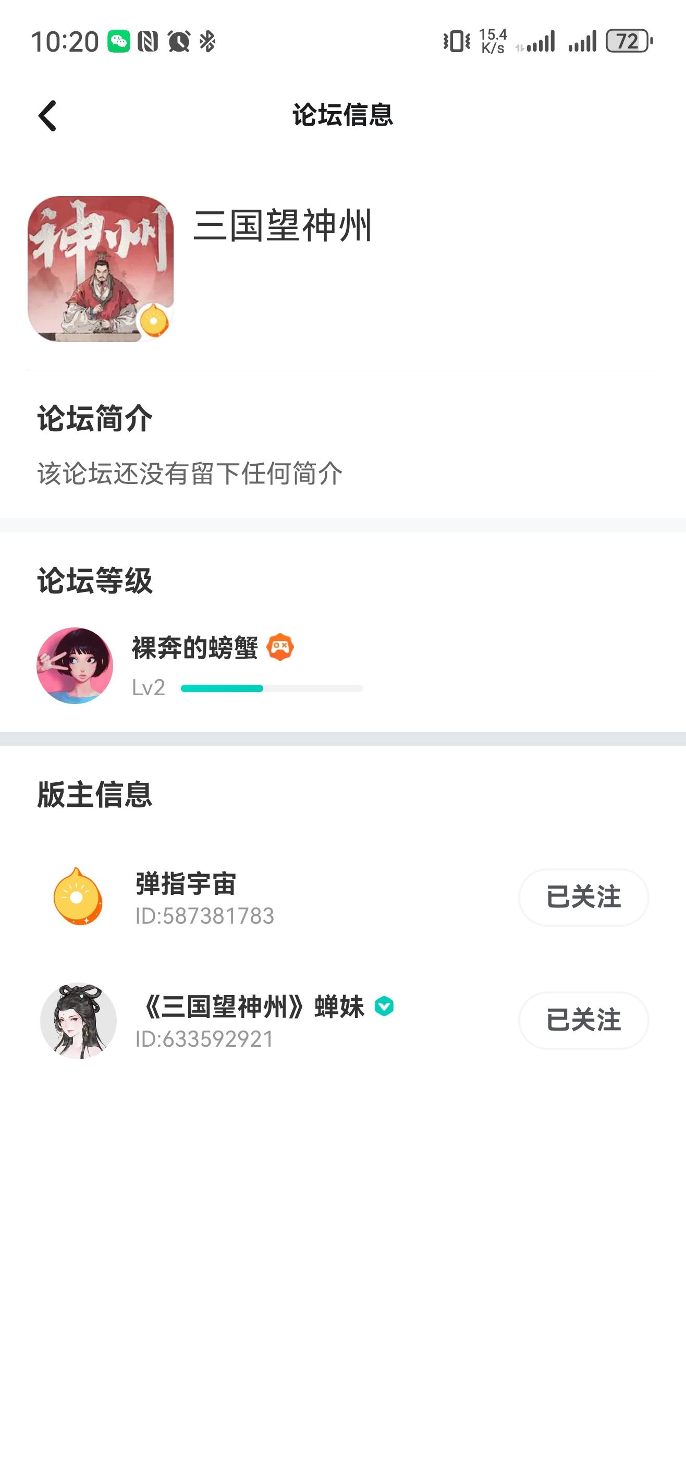Tap the Lv2 forum level progress bar
The height and width of the screenshot is (1477, 686).
pos(272,688)
